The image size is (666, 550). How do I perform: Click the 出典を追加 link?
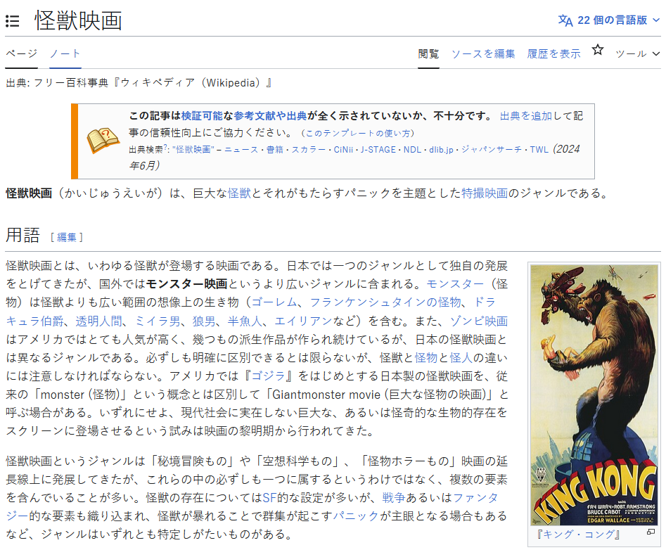pyautogui.click(x=526, y=116)
